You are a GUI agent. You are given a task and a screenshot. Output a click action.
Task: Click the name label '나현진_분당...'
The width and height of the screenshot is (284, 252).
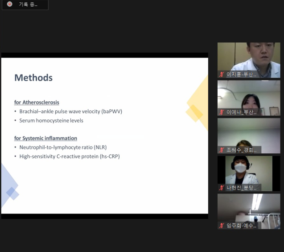pos(242,188)
